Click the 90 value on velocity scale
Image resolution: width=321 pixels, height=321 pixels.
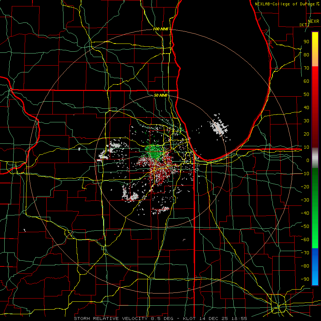pyautogui.click(x=306, y=42)
